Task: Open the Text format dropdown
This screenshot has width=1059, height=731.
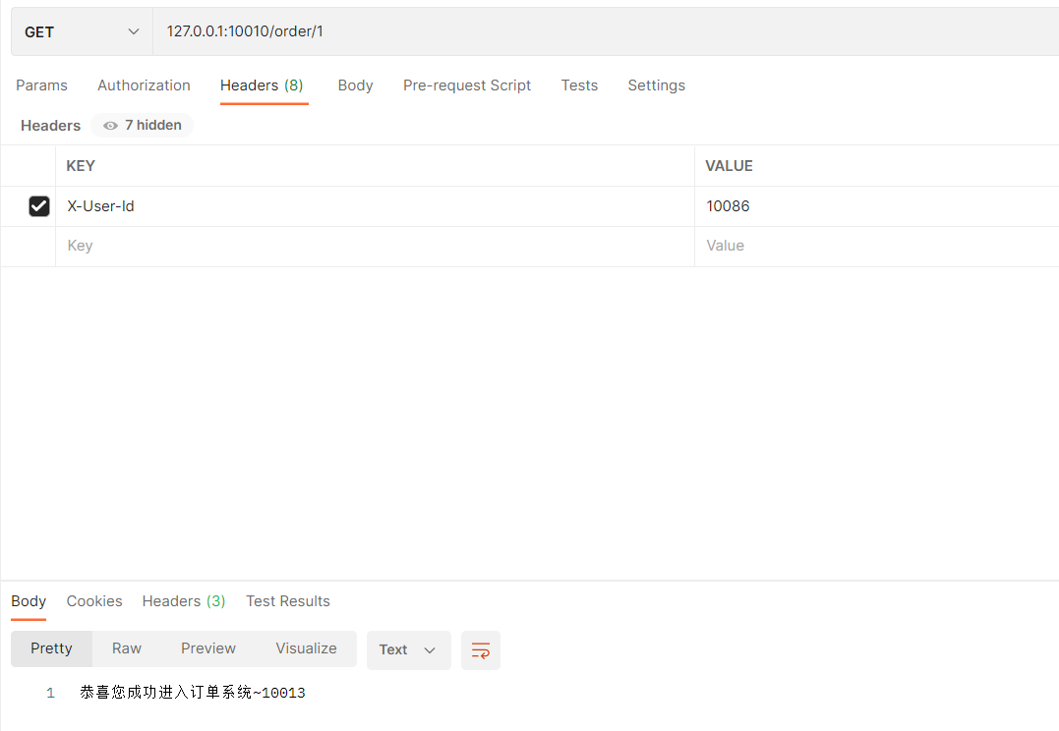Action: 409,650
